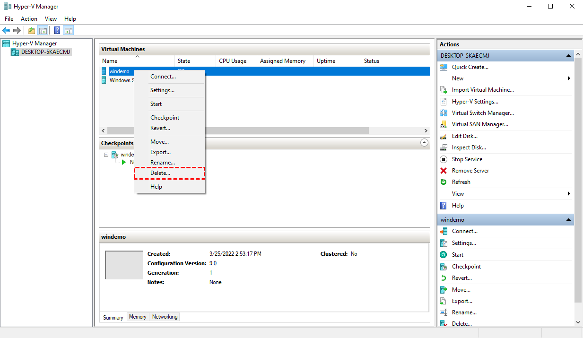The height and width of the screenshot is (338, 583).
Task: Click the Actions pane scroll down arrow
Action: point(578,322)
